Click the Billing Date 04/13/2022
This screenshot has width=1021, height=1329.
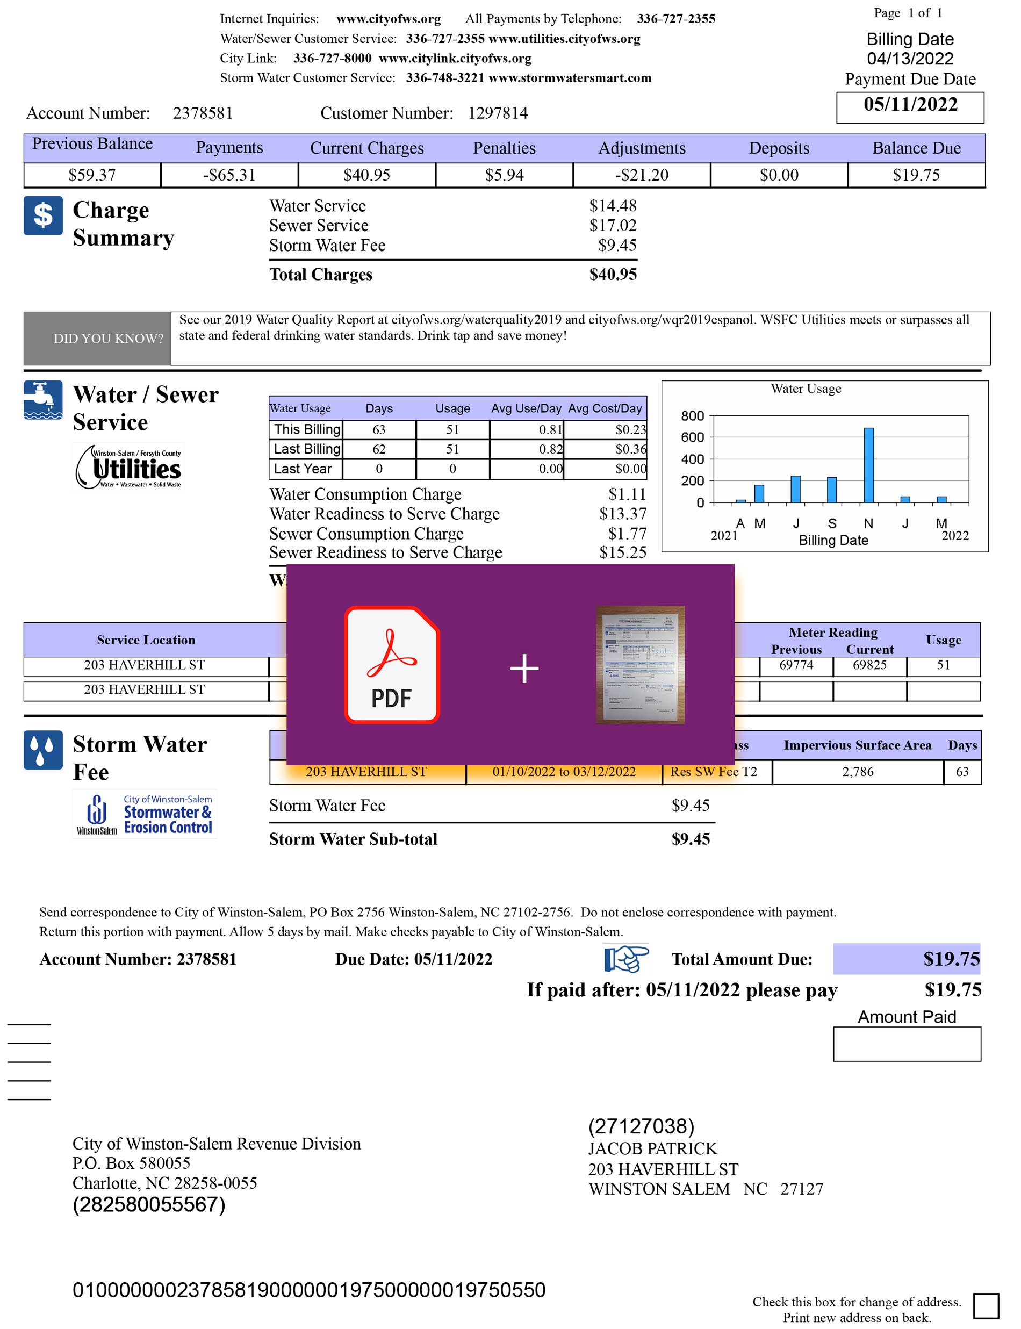(x=910, y=59)
